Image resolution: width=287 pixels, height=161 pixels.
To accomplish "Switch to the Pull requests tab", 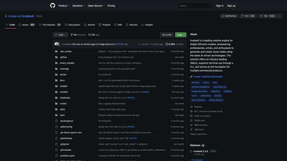I will coord(50,25).
